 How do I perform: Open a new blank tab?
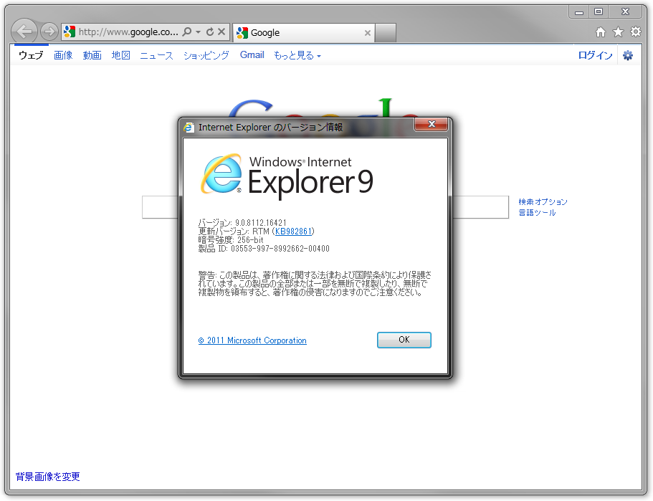pos(385,33)
